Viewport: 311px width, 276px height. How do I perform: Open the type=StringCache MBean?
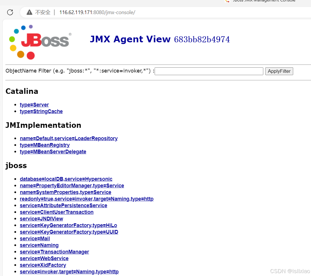coord(41,111)
